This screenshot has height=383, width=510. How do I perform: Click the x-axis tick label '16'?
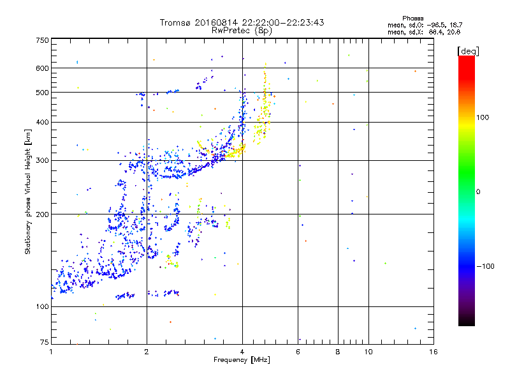coord(433,352)
